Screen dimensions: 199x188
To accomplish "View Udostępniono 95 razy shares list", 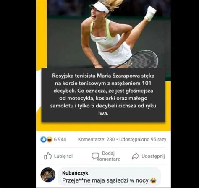I will [x=143, y=139].
